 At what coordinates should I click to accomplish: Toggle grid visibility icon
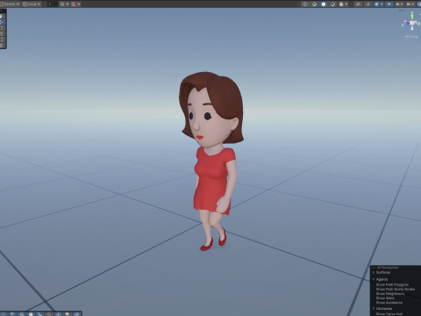click(62, 4)
